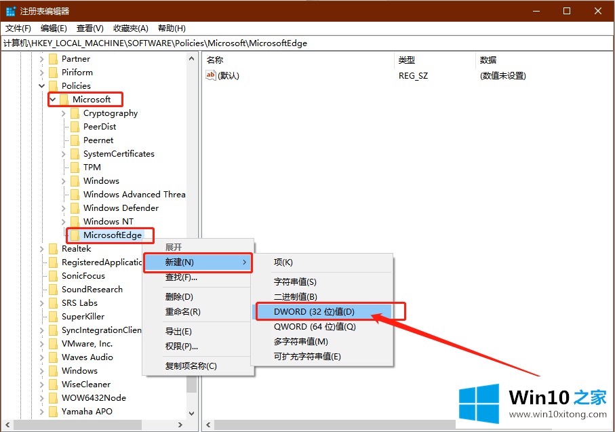The width and height of the screenshot is (615, 432).
Task: Click 复制项名称(C) in the context menu
Action: 198,366
